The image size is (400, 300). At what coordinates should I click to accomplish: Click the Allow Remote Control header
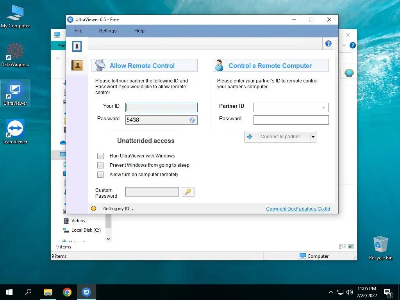coord(144,66)
